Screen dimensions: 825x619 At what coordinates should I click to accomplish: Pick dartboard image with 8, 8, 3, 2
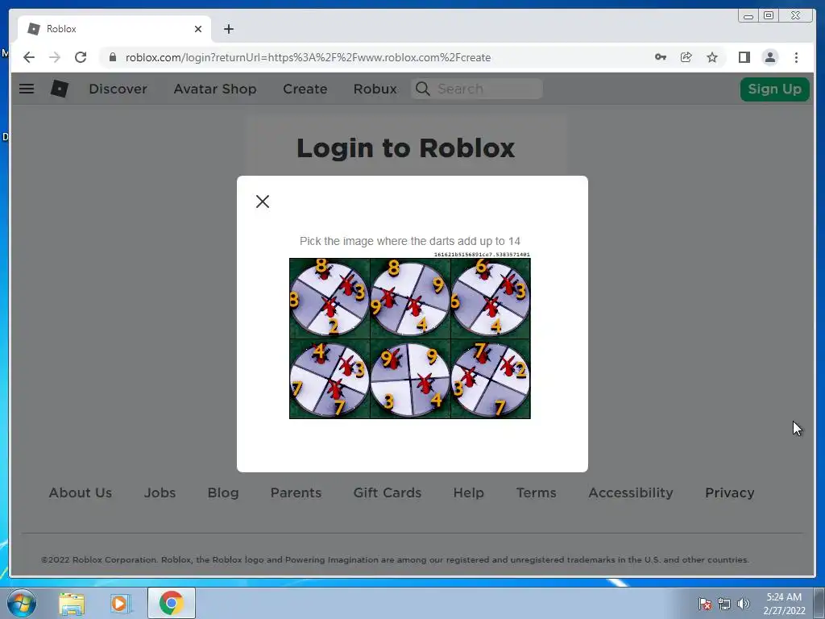click(x=330, y=298)
